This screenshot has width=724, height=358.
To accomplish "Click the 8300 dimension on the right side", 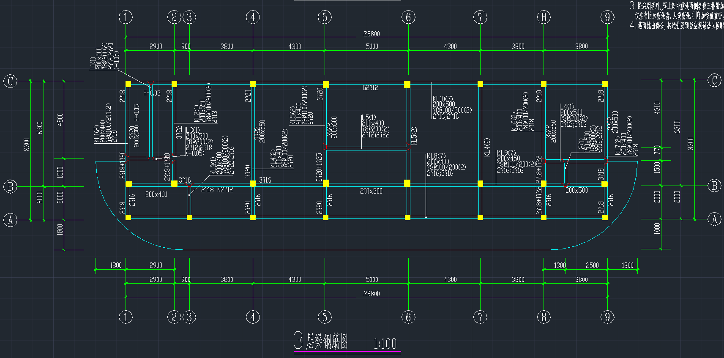I will point(691,144).
